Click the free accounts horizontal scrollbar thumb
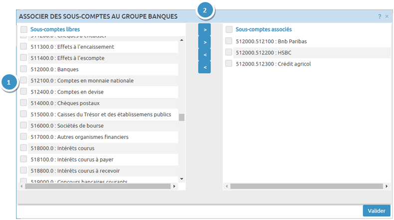This screenshot has width=394, height=220. coord(98,186)
